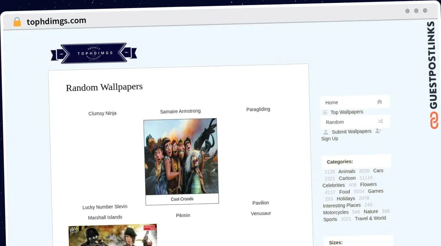Click the tophdimgs.com address bar
This screenshot has width=441, height=246.
click(x=57, y=21)
